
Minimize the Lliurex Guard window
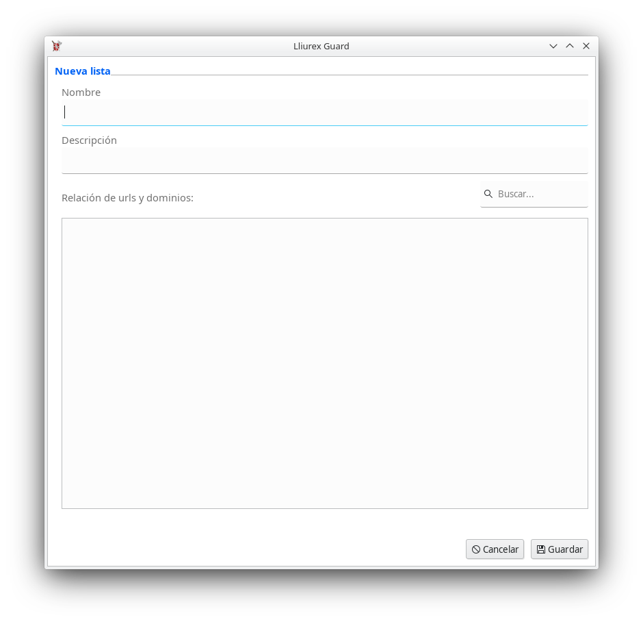click(x=553, y=46)
